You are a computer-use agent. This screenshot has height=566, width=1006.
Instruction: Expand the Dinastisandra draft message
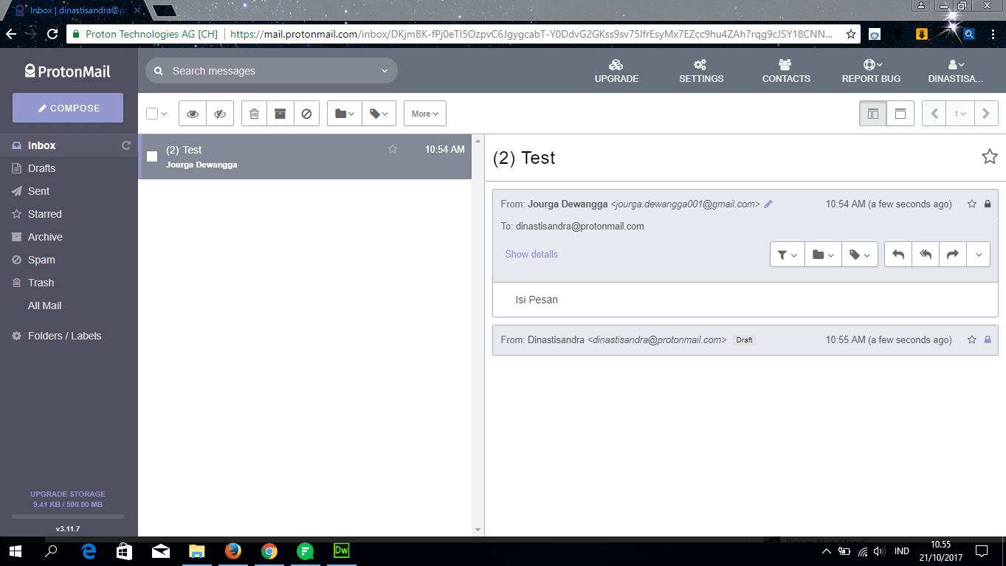coord(745,340)
